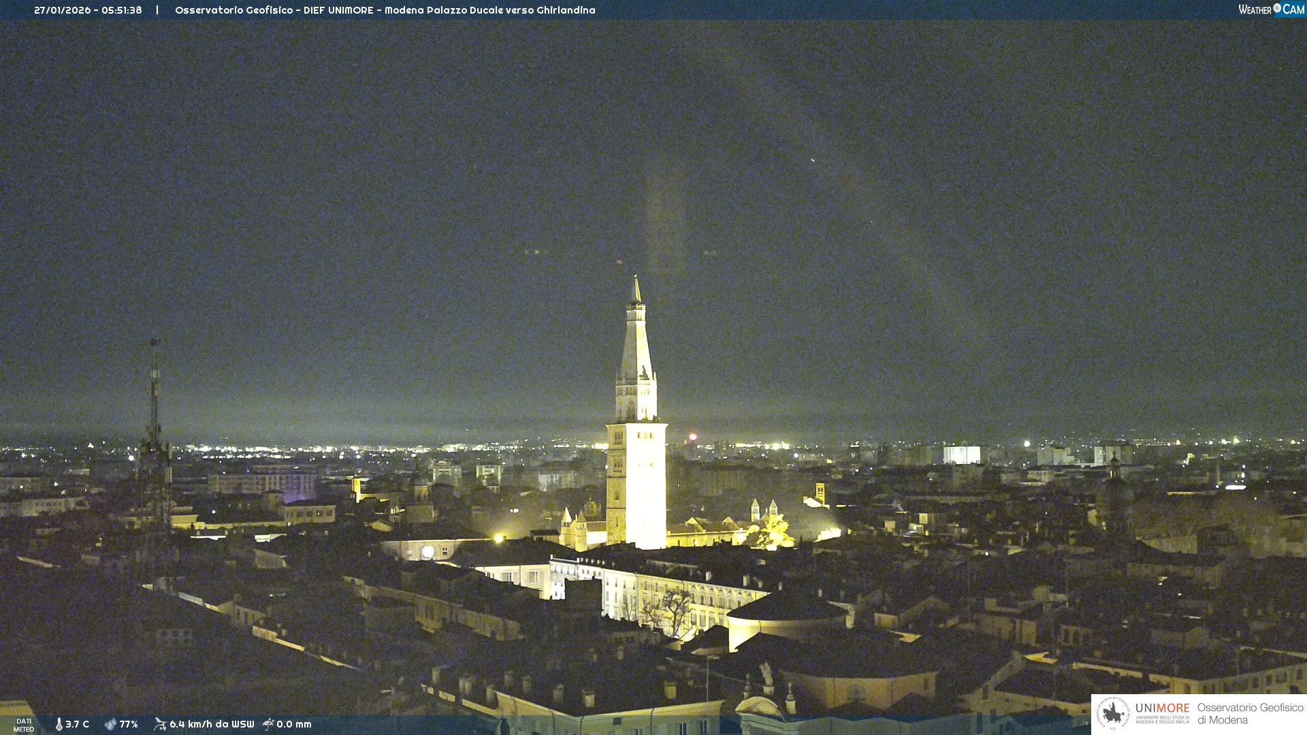Click the 3.7 C temperature reading
Image resolution: width=1307 pixels, height=735 pixels.
[x=77, y=724]
